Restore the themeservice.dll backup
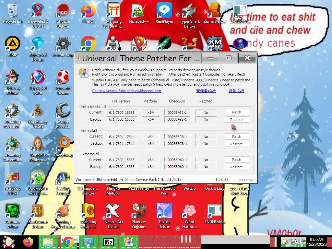 point(236,120)
